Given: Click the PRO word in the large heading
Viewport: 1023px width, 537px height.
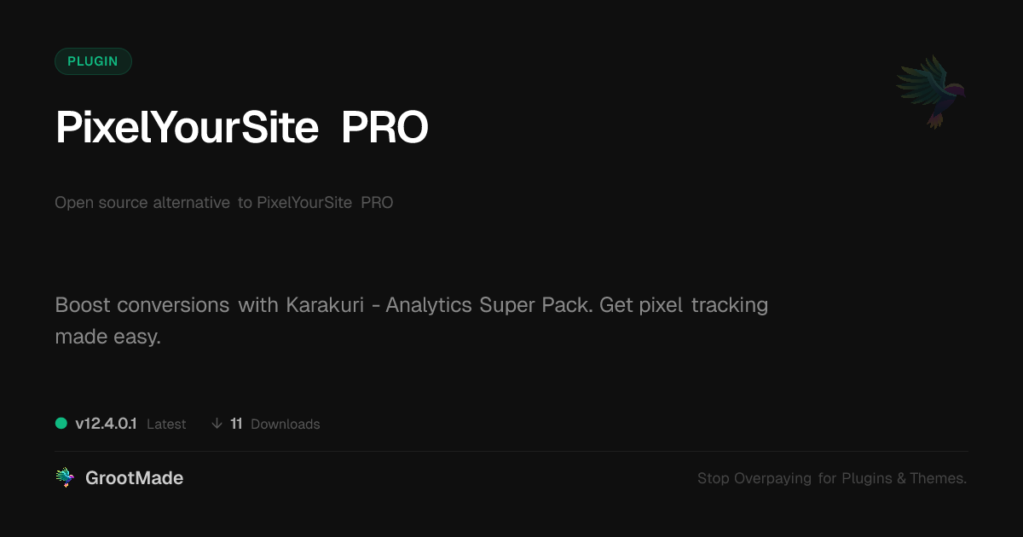Looking at the screenshot, I should tap(384, 128).
